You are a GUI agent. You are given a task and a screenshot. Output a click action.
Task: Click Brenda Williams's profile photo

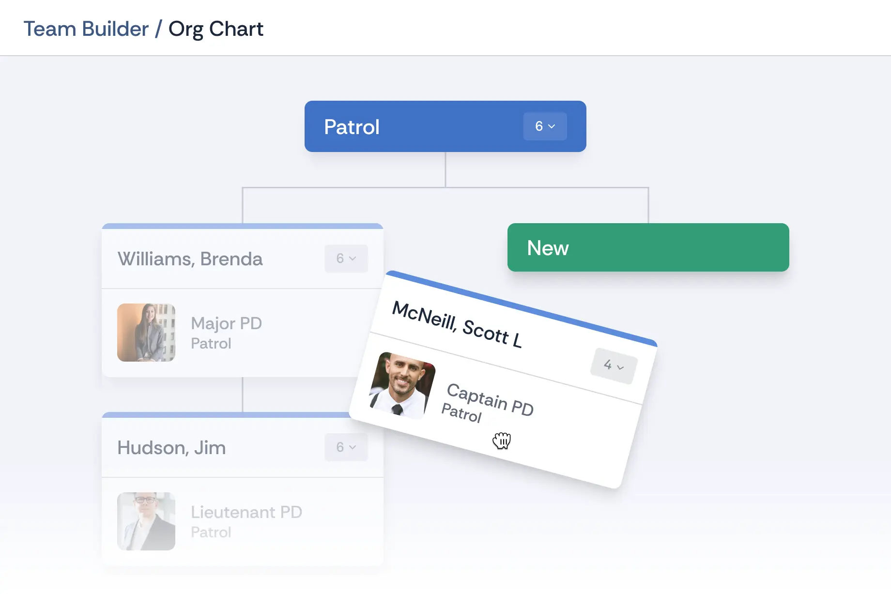coord(146,333)
